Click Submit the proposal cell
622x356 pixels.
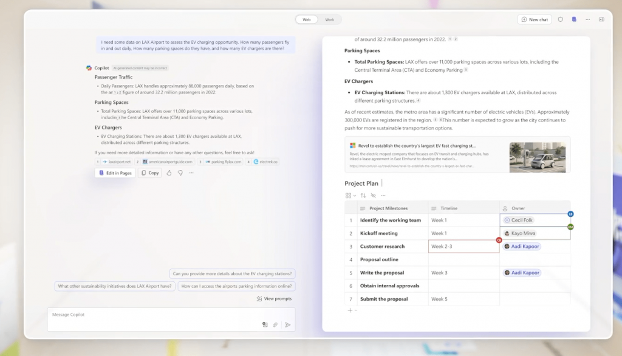point(392,299)
